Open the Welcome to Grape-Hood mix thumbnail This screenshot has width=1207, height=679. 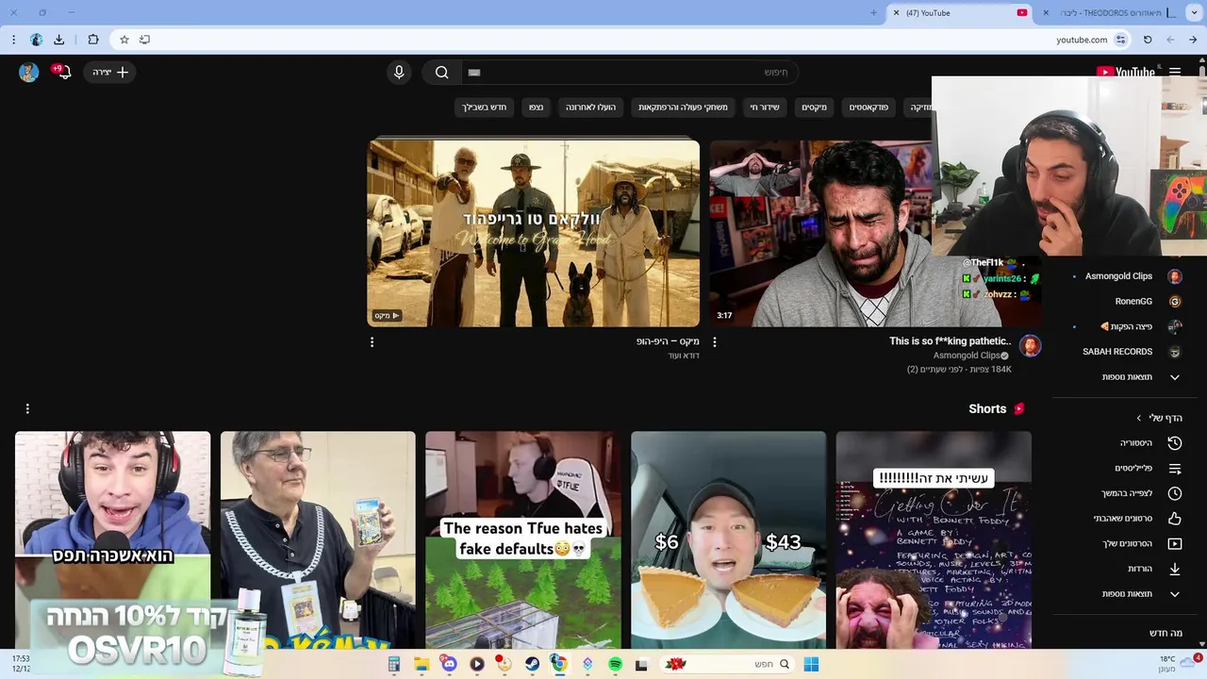(534, 233)
